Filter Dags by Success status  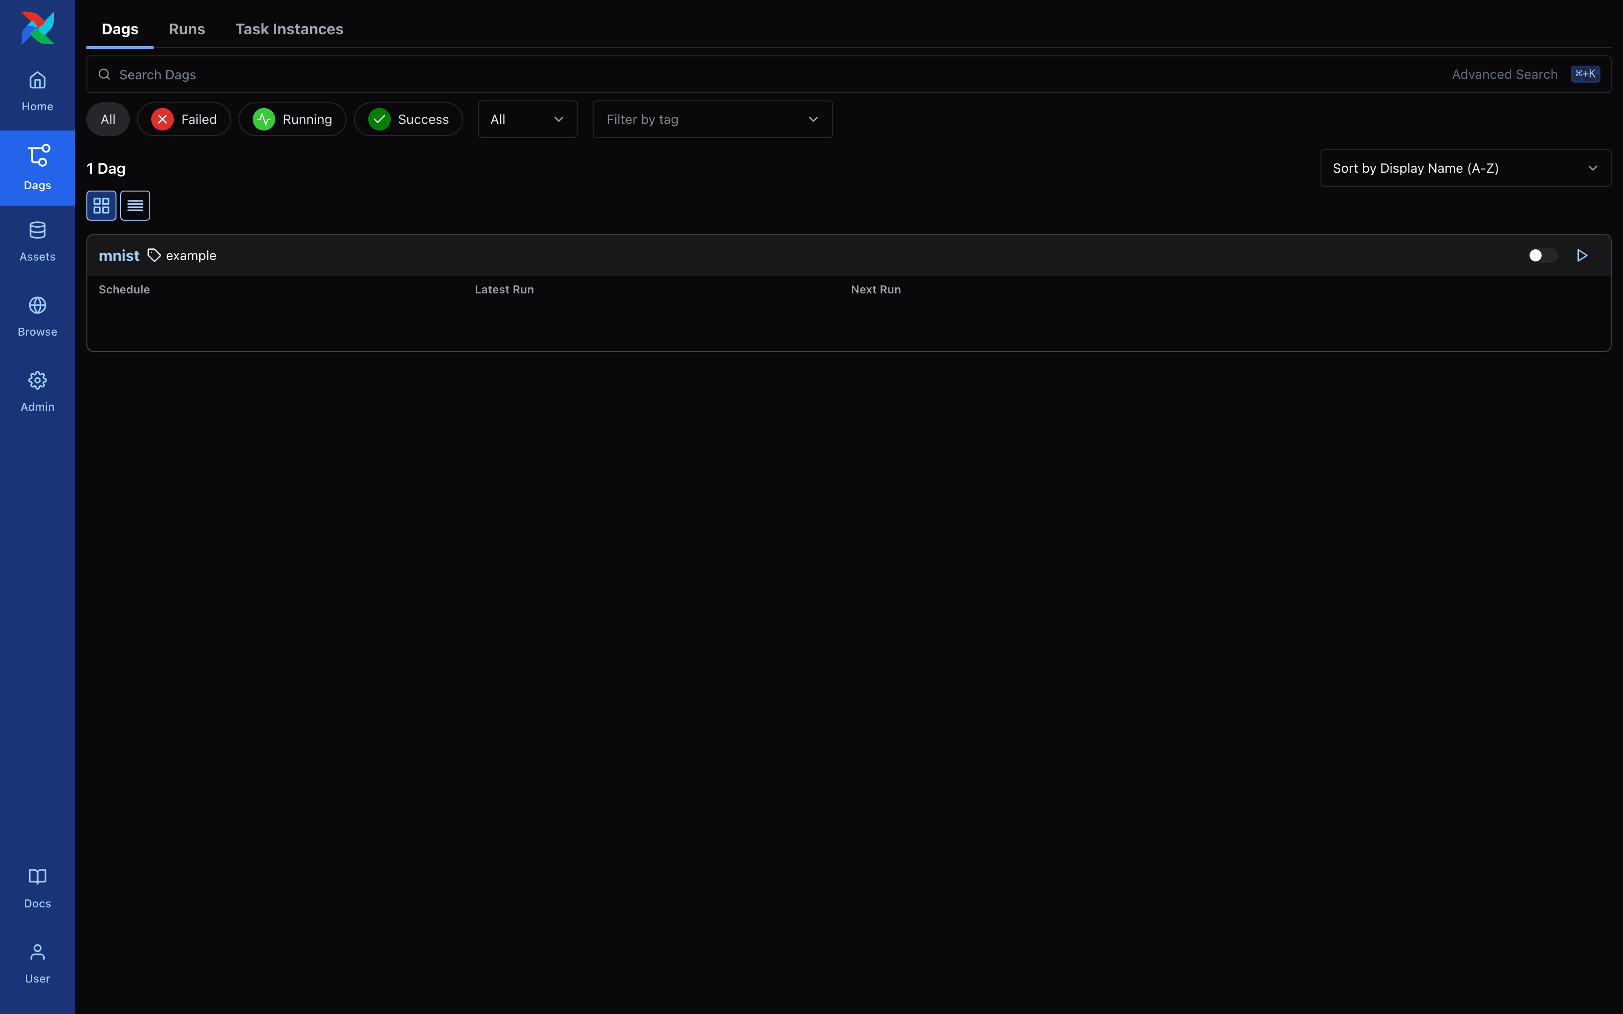click(x=409, y=119)
